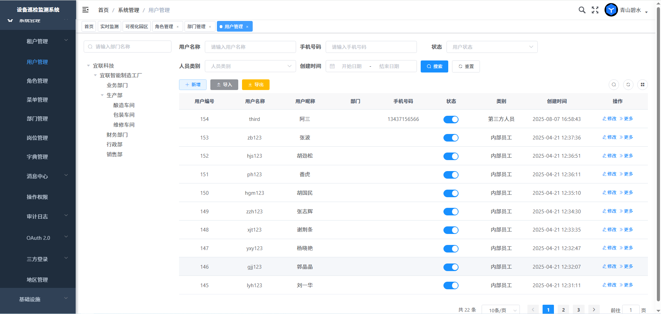The height and width of the screenshot is (314, 661).
Task: Hide the search area using the round magnifier icon
Action: (614, 85)
